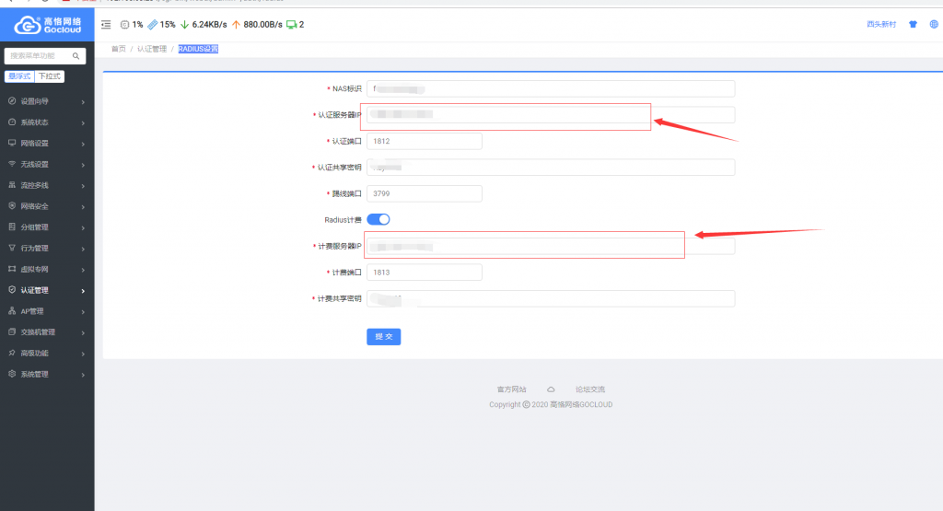Click the cloud icon in the page footer
Image resolution: width=943 pixels, height=511 pixels.
pyautogui.click(x=551, y=389)
